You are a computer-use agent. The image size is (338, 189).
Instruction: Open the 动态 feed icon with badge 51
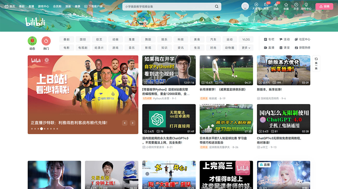[x=276, y=6]
